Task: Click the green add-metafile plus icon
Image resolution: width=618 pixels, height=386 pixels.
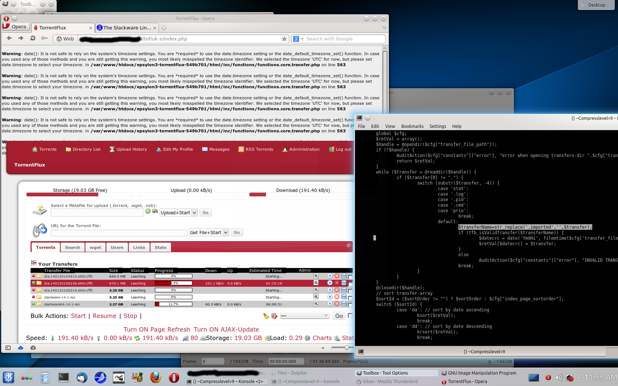Action: point(148,211)
